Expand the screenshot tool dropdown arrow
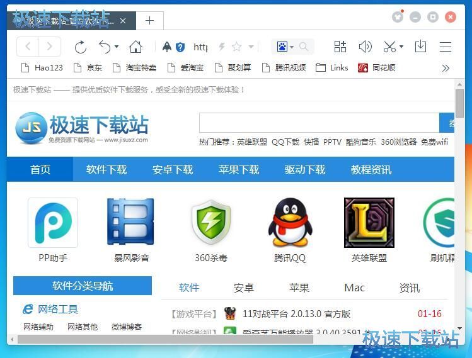Viewport: 472px width, 358px height. (x=401, y=47)
